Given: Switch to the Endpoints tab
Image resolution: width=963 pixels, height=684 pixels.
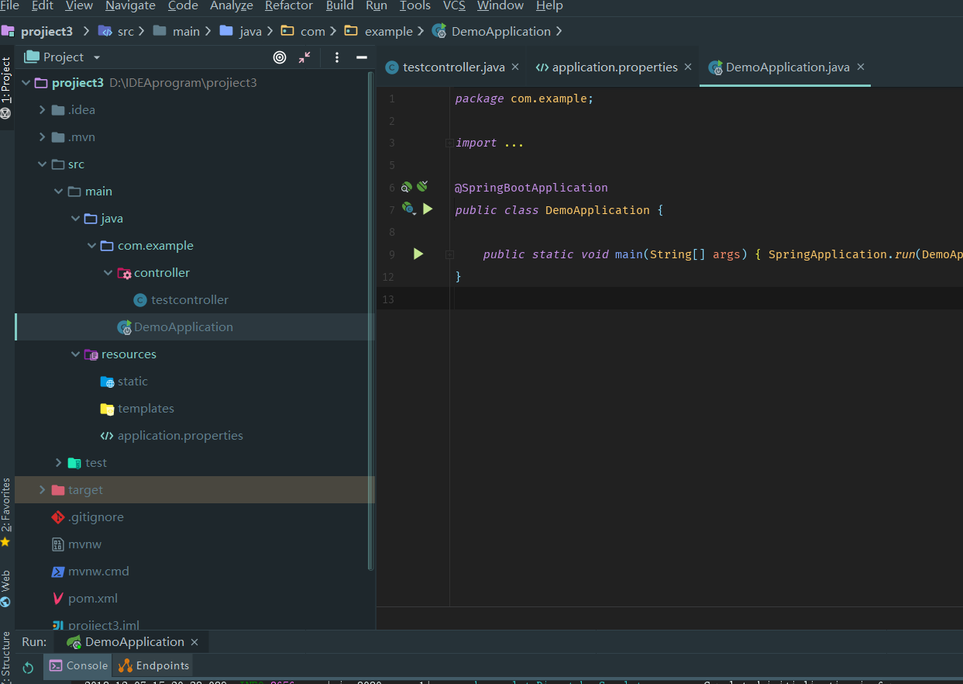Looking at the screenshot, I should pos(154,665).
